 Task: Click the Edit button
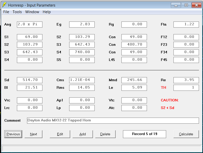pyautogui.click(x=60, y=134)
